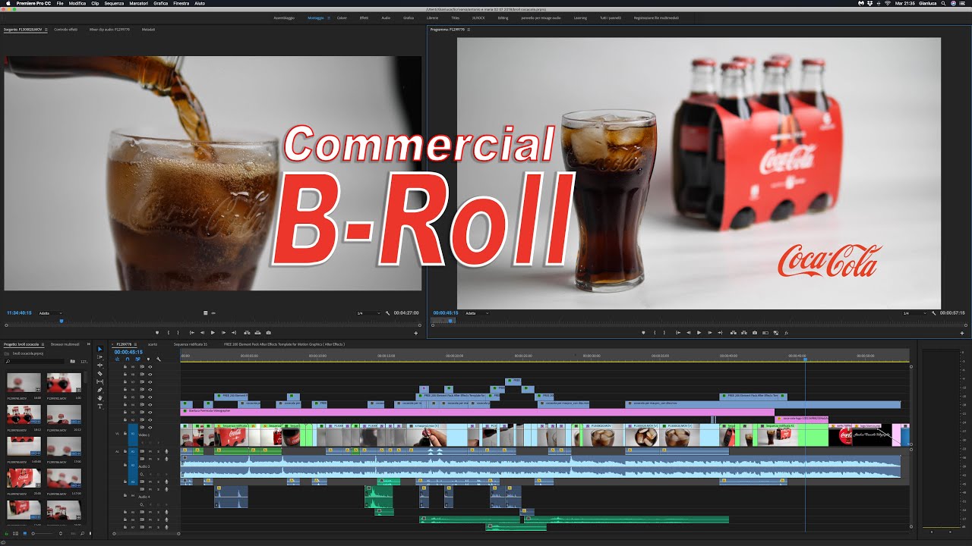Select the Hand tool
972x546 pixels.
99,398
